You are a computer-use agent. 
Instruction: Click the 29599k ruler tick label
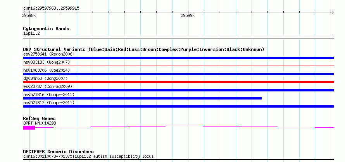[x=188, y=15]
